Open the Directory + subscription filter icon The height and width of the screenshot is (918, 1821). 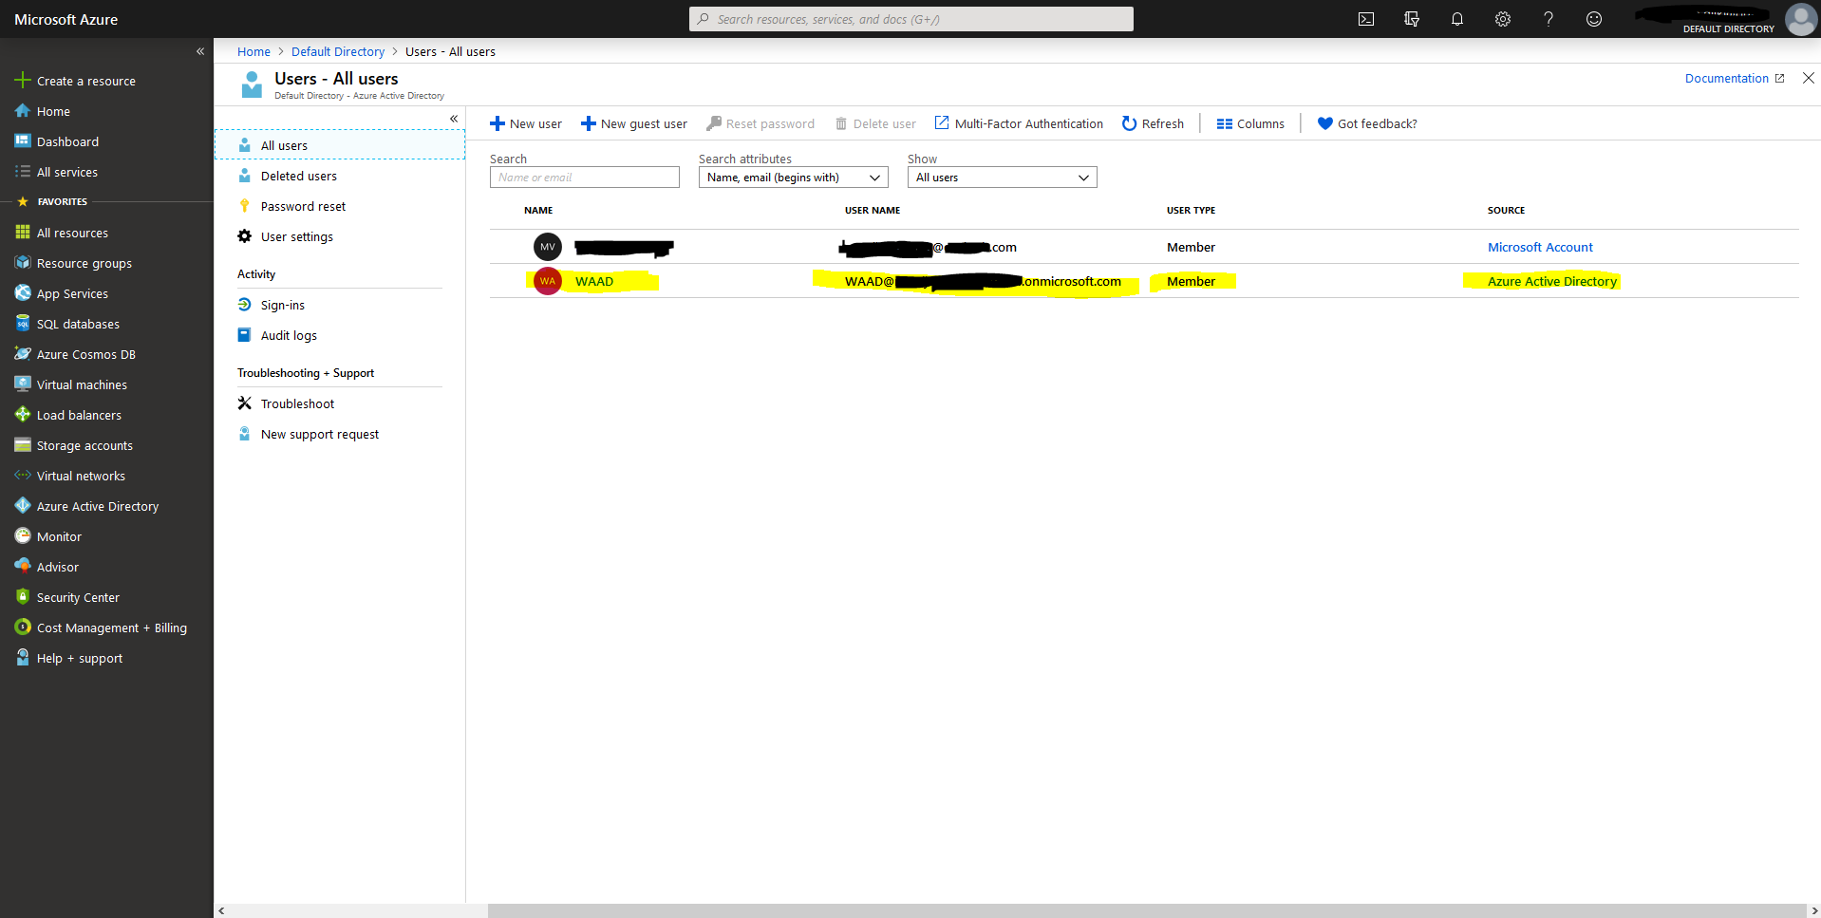tap(1412, 19)
